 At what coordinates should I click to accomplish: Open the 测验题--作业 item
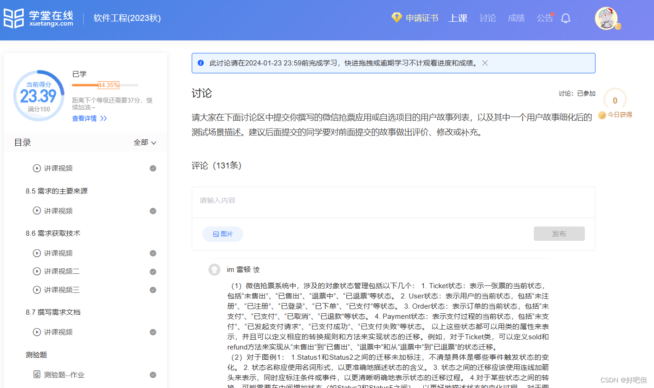[64, 375]
